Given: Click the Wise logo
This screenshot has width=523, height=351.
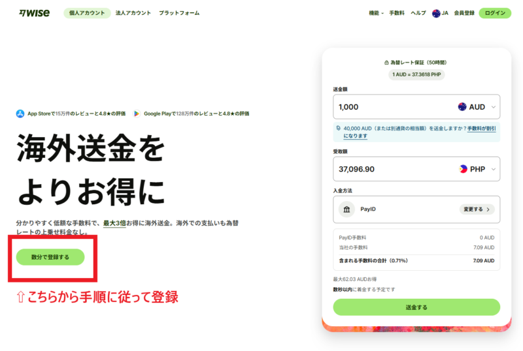Looking at the screenshot, I should click(x=35, y=13).
